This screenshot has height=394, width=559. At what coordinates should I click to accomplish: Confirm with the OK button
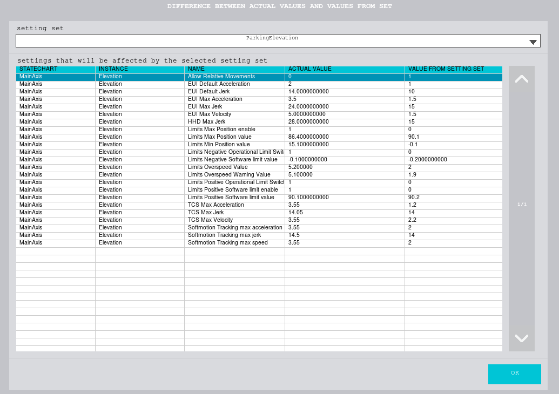click(514, 374)
